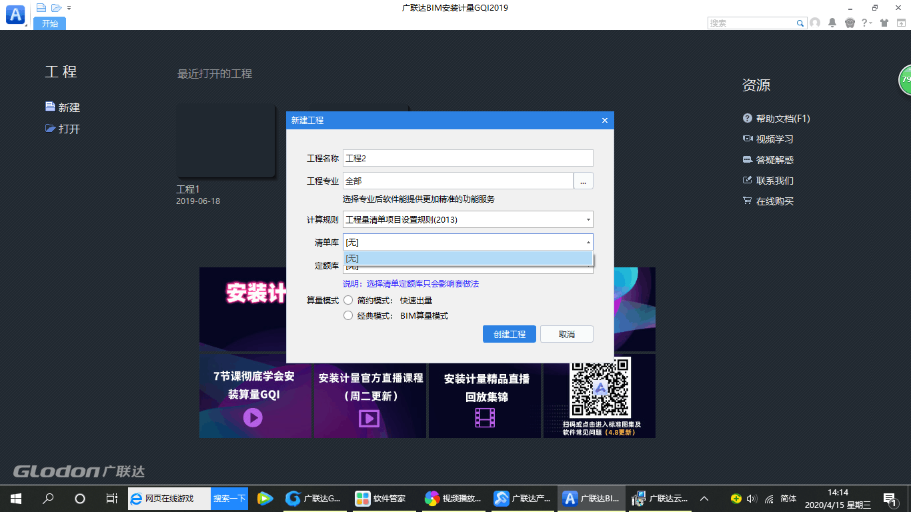
Task: Select 经典模式 radio button
Action: point(348,316)
